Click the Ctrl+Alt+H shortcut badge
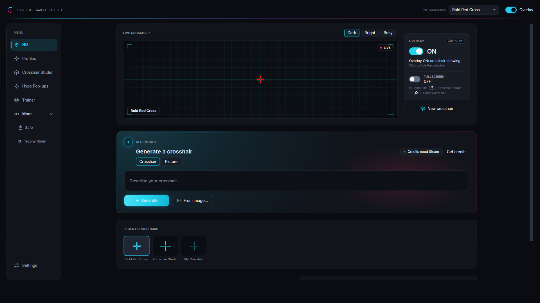 tap(455, 41)
